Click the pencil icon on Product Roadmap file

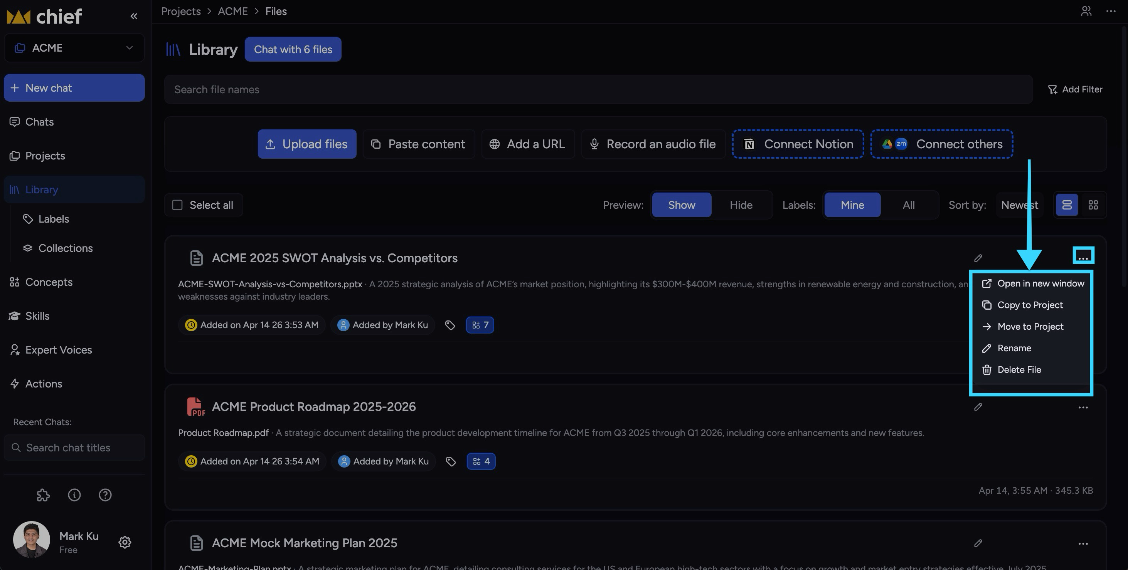pos(978,407)
